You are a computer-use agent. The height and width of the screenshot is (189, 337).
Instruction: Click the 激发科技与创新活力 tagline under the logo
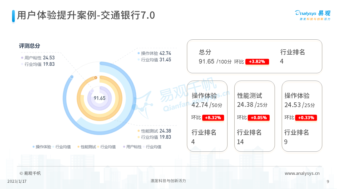pos(315,19)
